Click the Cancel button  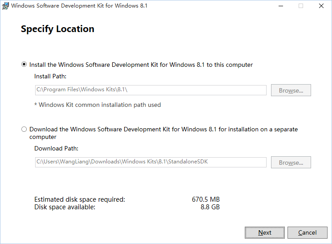coord(308,232)
